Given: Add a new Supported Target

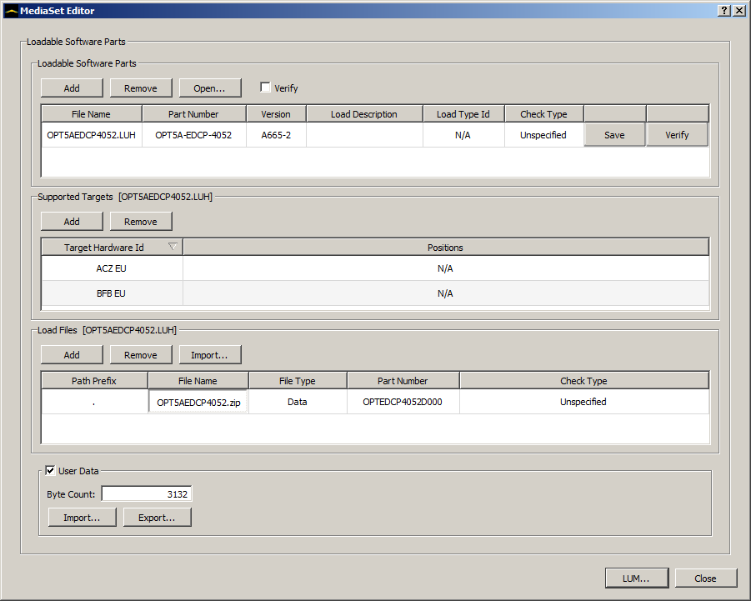Looking at the screenshot, I should 71,221.
